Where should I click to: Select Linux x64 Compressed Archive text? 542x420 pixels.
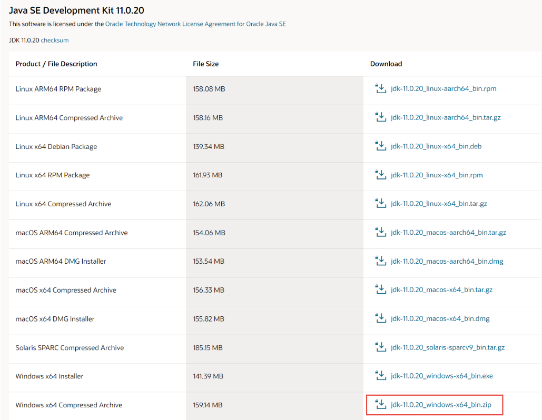coord(63,204)
